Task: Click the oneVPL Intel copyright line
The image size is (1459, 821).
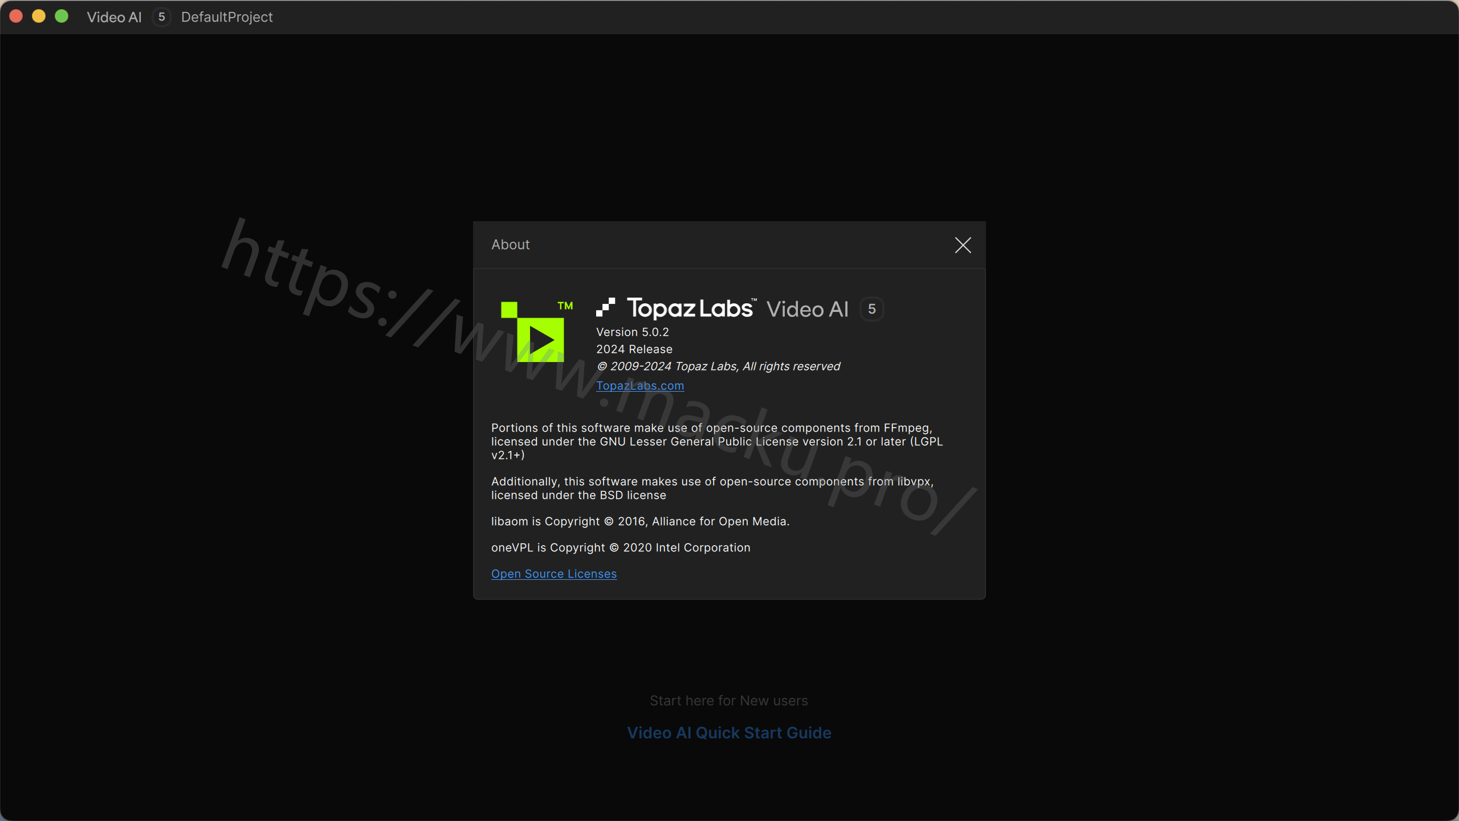Action: pyautogui.click(x=621, y=547)
